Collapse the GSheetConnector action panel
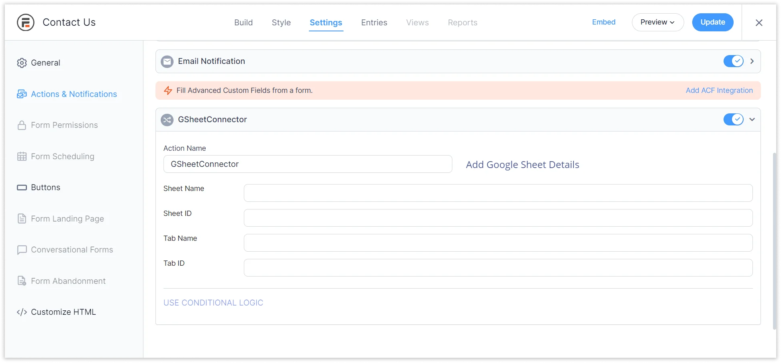 coord(752,119)
